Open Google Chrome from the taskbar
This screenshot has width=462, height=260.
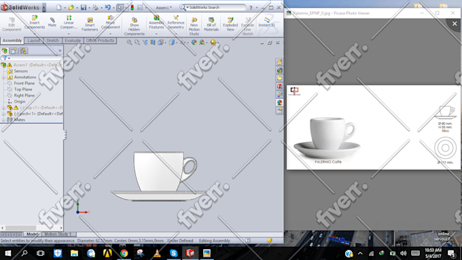124,253
